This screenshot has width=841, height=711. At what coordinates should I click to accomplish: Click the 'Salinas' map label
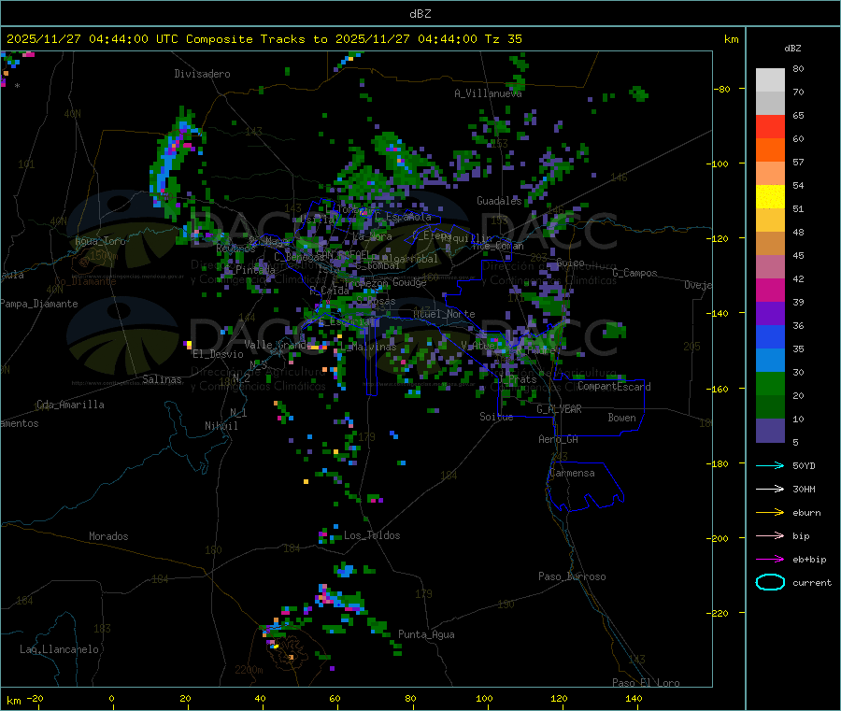(162, 379)
